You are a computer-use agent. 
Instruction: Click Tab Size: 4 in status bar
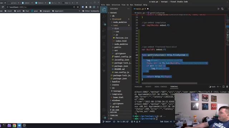coord(166,122)
